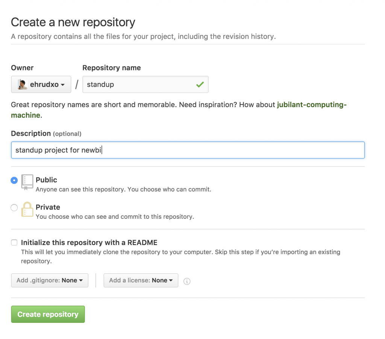Click 'A repository contains all the files' subtitle

[x=143, y=36]
